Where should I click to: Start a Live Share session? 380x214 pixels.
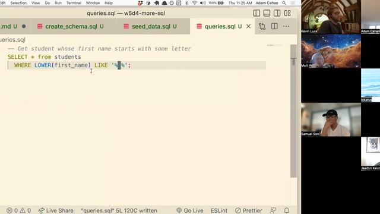[x=56, y=210]
